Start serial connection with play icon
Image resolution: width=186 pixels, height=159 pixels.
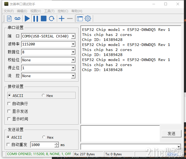pos(27,18)
